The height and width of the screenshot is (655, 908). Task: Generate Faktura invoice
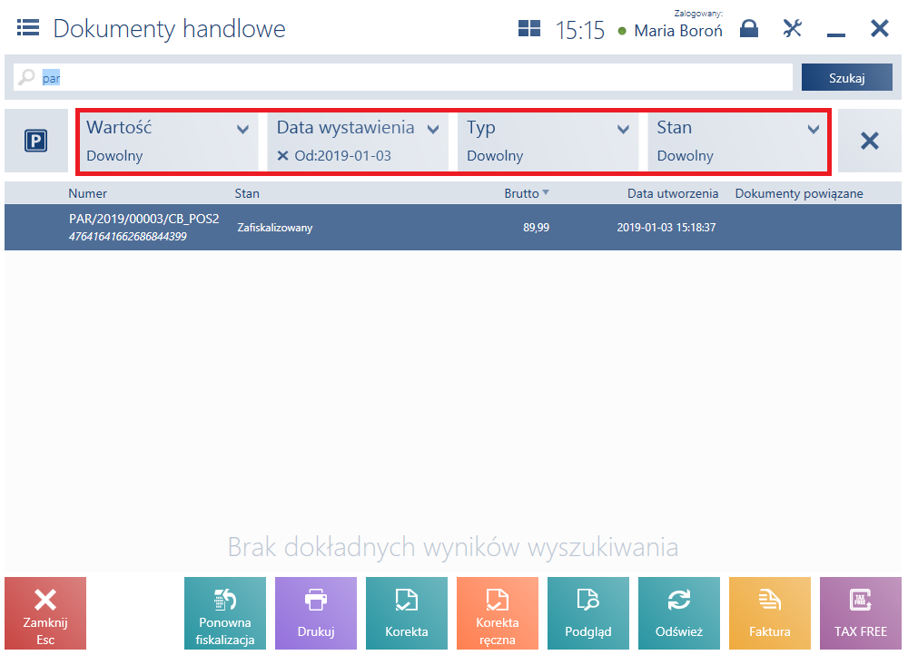770,613
